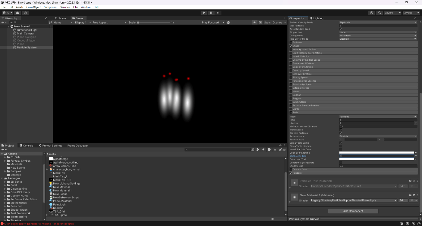Click the status bar activity checkmark icon
This screenshot has height=226, width=422.
click(x=418, y=224)
